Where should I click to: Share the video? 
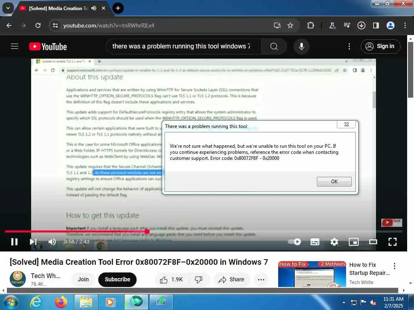click(x=232, y=279)
